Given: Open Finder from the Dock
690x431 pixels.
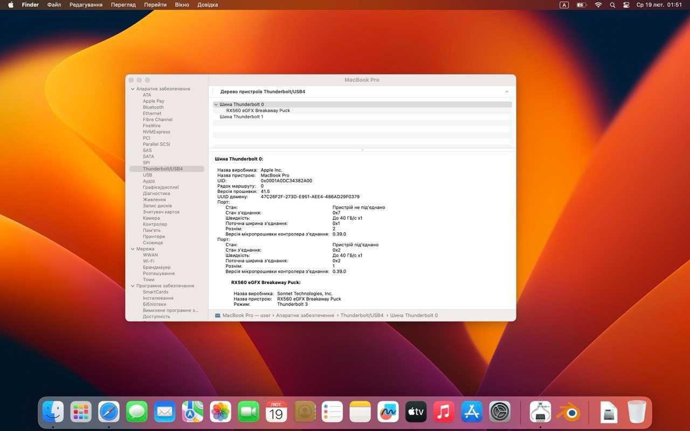Looking at the screenshot, I should point(53,412).
